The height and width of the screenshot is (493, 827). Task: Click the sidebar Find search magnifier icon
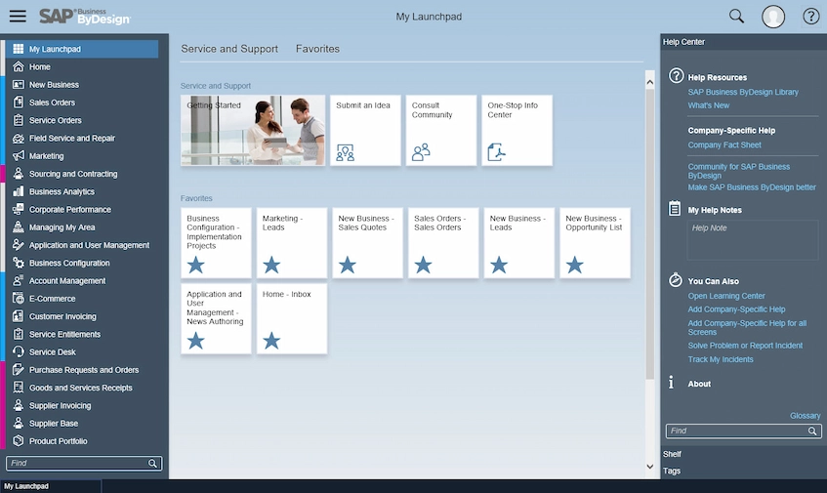click(x=152, y=463)
